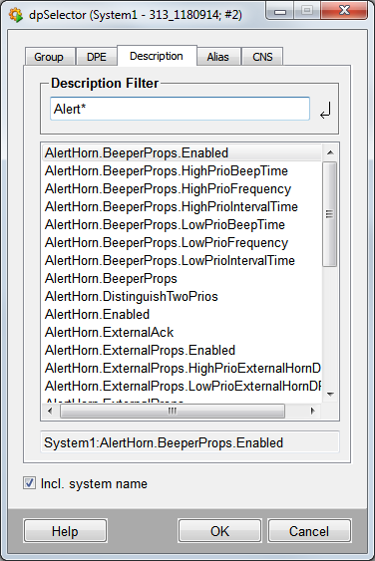The image size is (375, 561).
Task: Click the OK button
Action: (219, 531)
